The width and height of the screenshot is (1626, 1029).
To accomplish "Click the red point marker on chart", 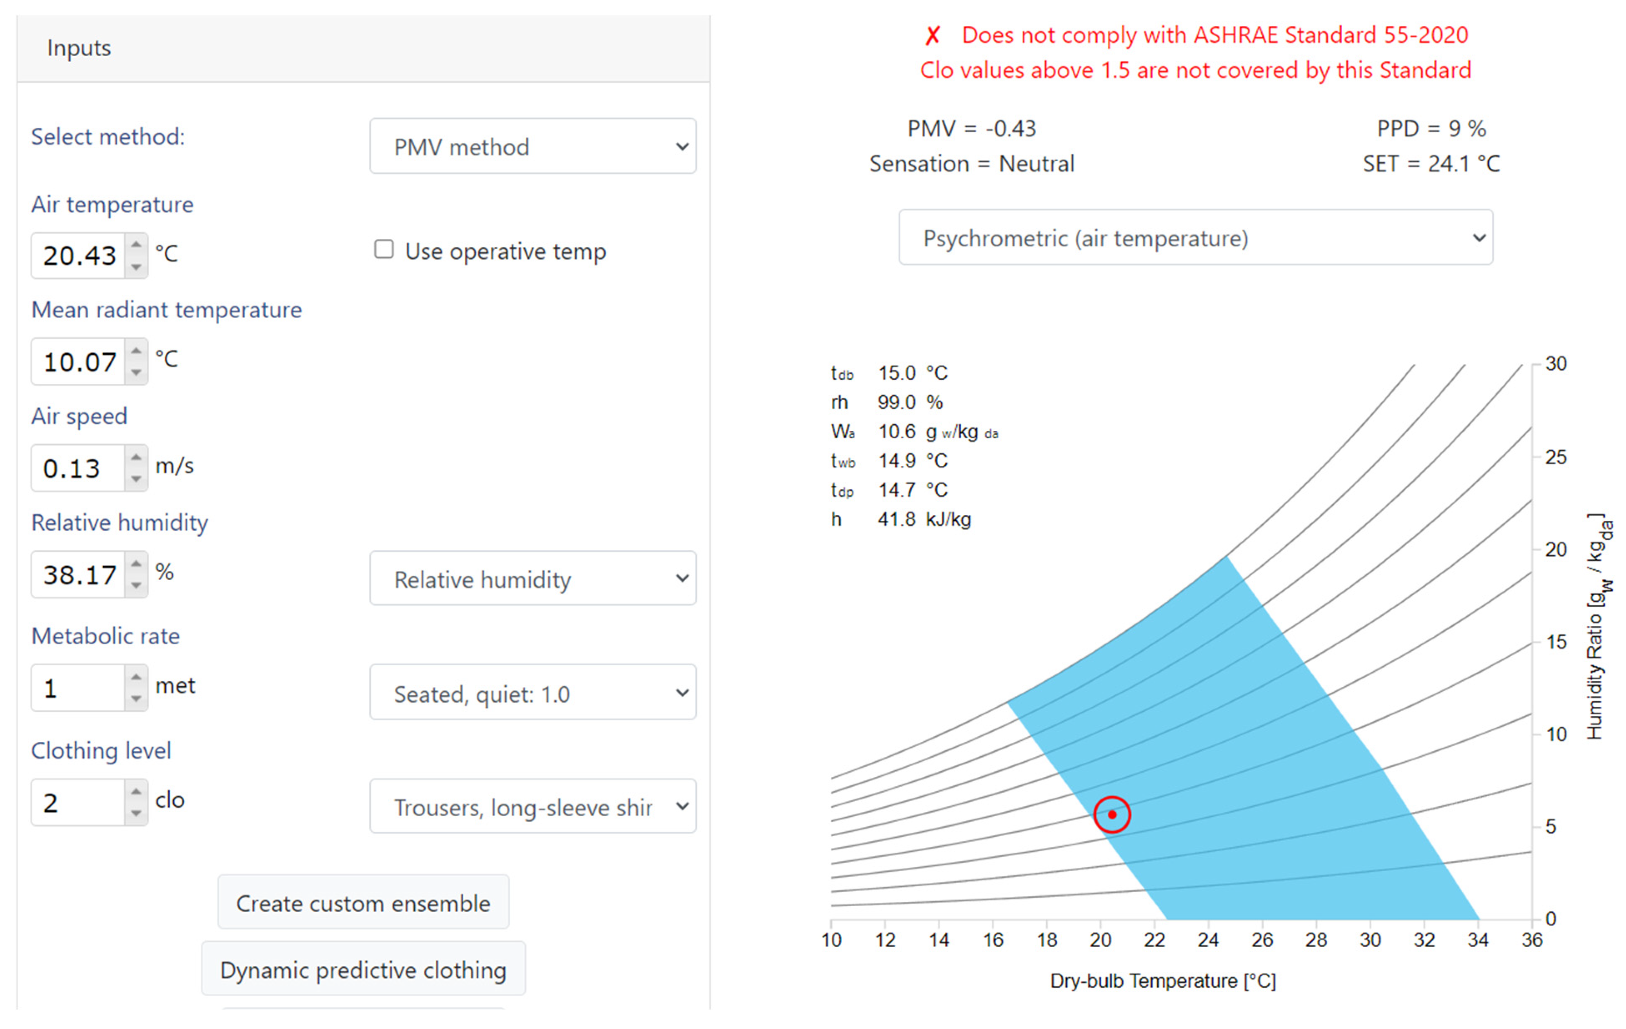I will pos(1112,814).
